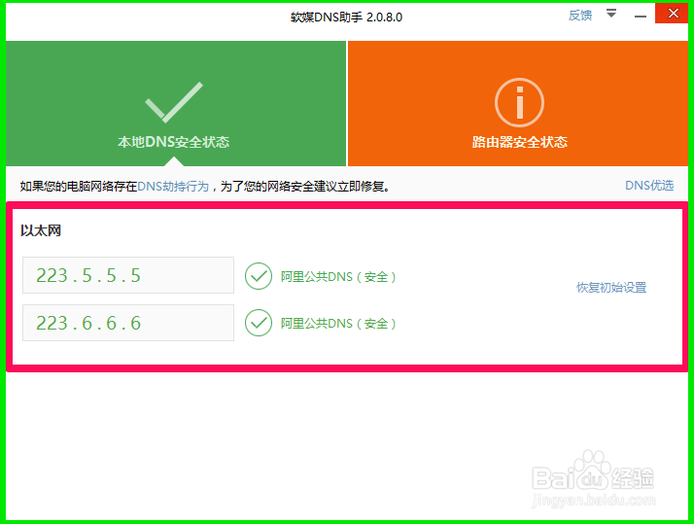Select 阿里公共DNS（安全）text next to 223.5.5.5

click(338, 277)
